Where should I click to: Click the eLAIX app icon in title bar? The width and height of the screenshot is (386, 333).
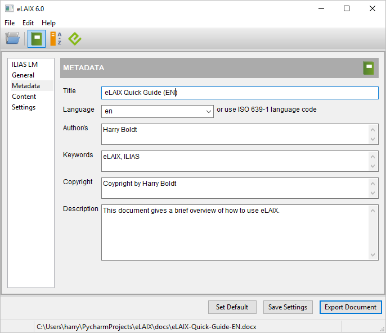[10, 9]
